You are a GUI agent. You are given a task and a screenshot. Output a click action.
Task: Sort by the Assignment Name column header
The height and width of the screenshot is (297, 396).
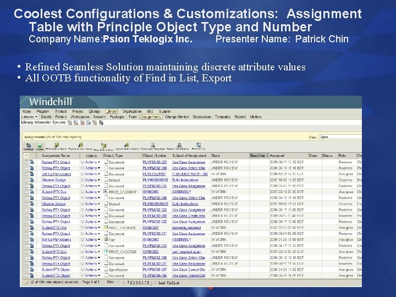click(56, 156)
